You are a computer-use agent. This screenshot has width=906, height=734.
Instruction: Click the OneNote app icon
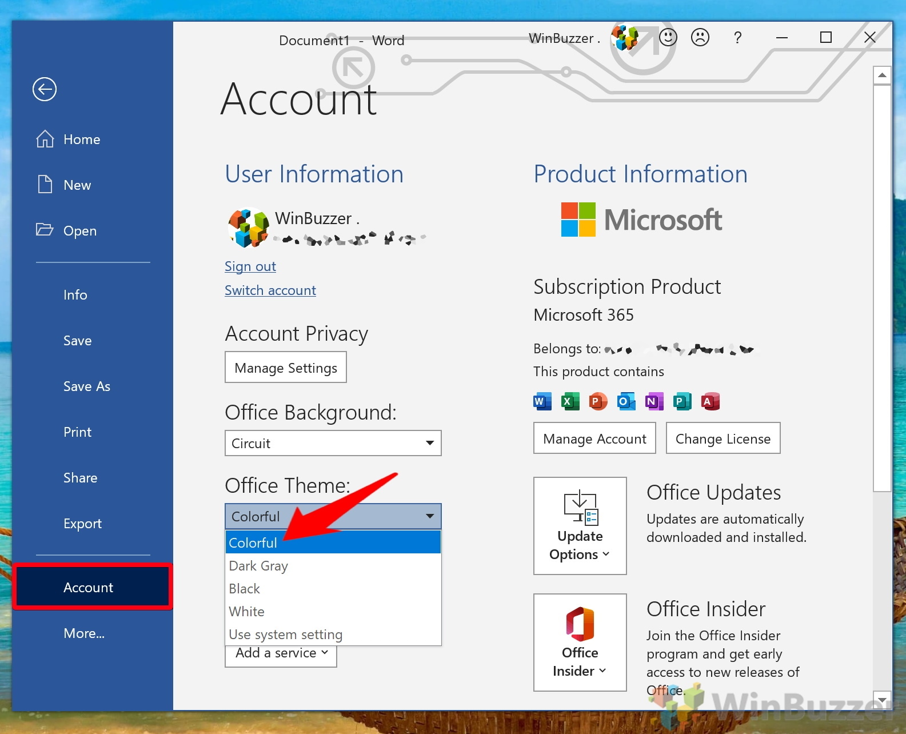(654, 402)
